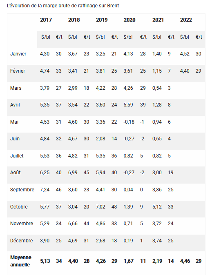Select the Février row label

tap(18, 71)
